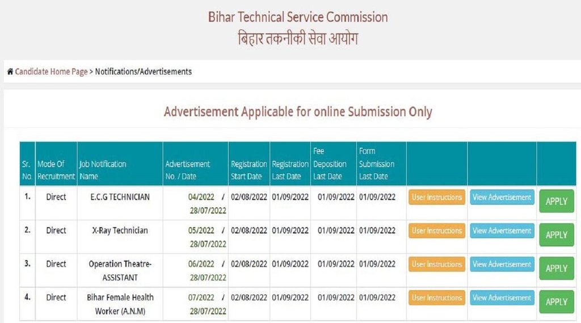View Advertisement for Bihar Female Health Worker

(x=502, y=298)
